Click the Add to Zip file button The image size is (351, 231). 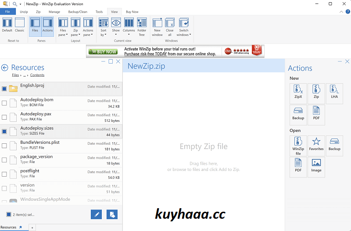[112, 215]
